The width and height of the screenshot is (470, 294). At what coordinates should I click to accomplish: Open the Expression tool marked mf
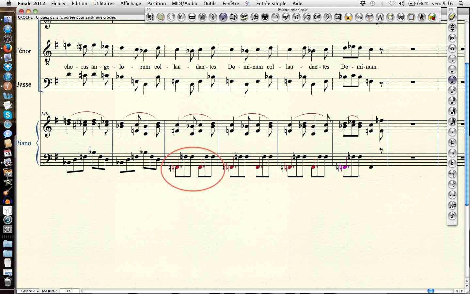[286, 17]
